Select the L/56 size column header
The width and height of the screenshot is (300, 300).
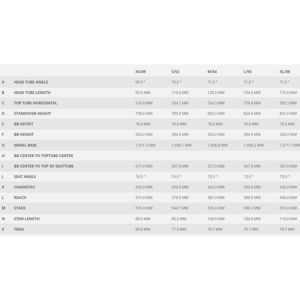[x=247, y=72]
